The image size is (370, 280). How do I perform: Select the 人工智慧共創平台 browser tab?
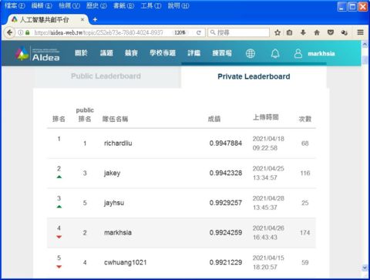pyautogui.click(x=48, y=19)
